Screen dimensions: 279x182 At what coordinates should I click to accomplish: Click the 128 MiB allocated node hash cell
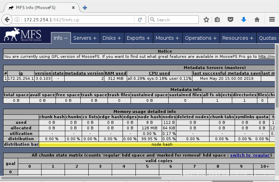coord(149,128)
